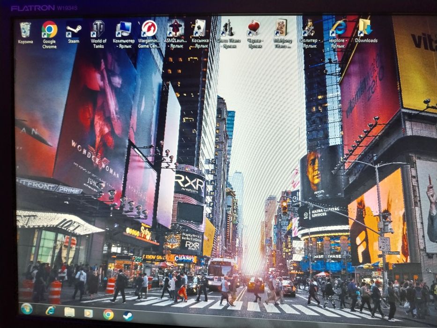
Task: Select the Downloads folder icon
Action: [366, 31]
